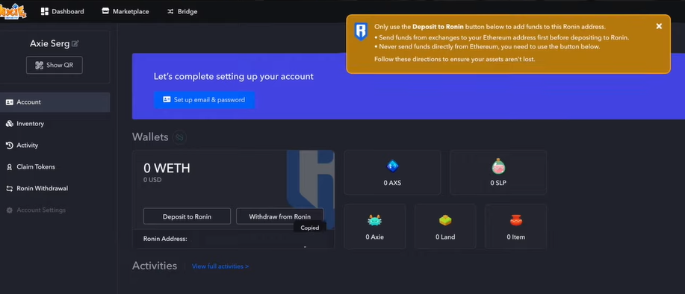Click the Ronin shield icon in notification

click(x=361, y=31)
